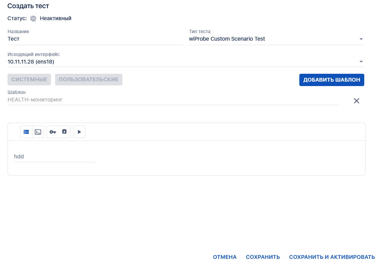Screen dimensions: 381x265
Task: Run the scenario with the play icon
Action: click(79, 132)
